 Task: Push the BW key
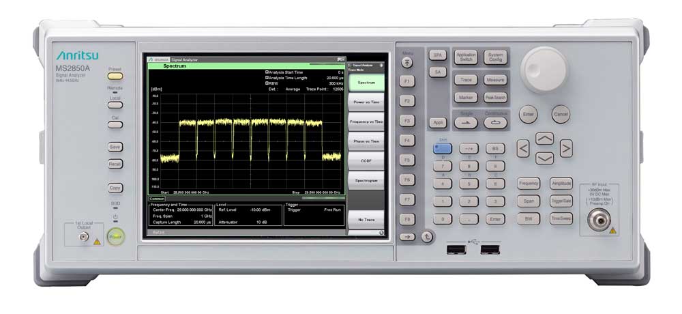529,218
